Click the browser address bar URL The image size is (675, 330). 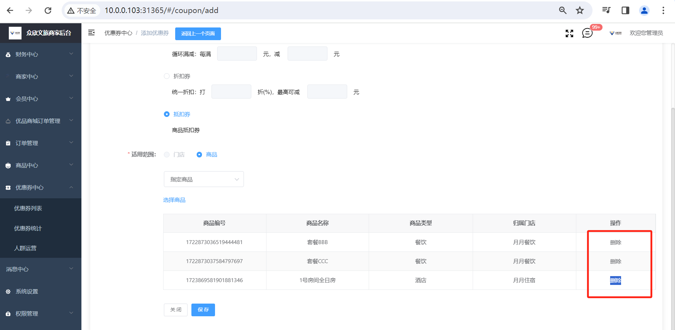tap(161, 11)
